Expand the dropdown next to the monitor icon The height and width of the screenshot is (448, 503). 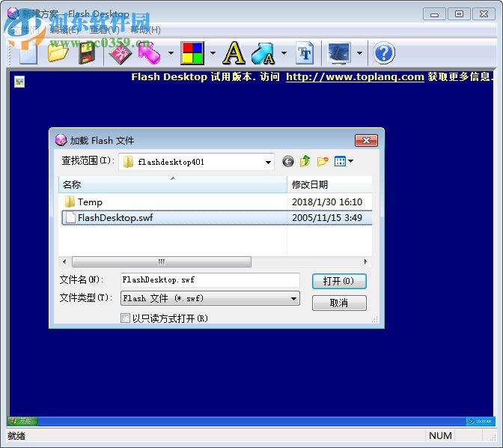pos(359,53)
